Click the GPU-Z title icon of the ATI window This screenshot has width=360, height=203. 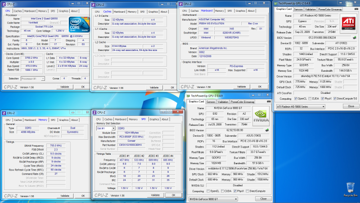point(276,4)
